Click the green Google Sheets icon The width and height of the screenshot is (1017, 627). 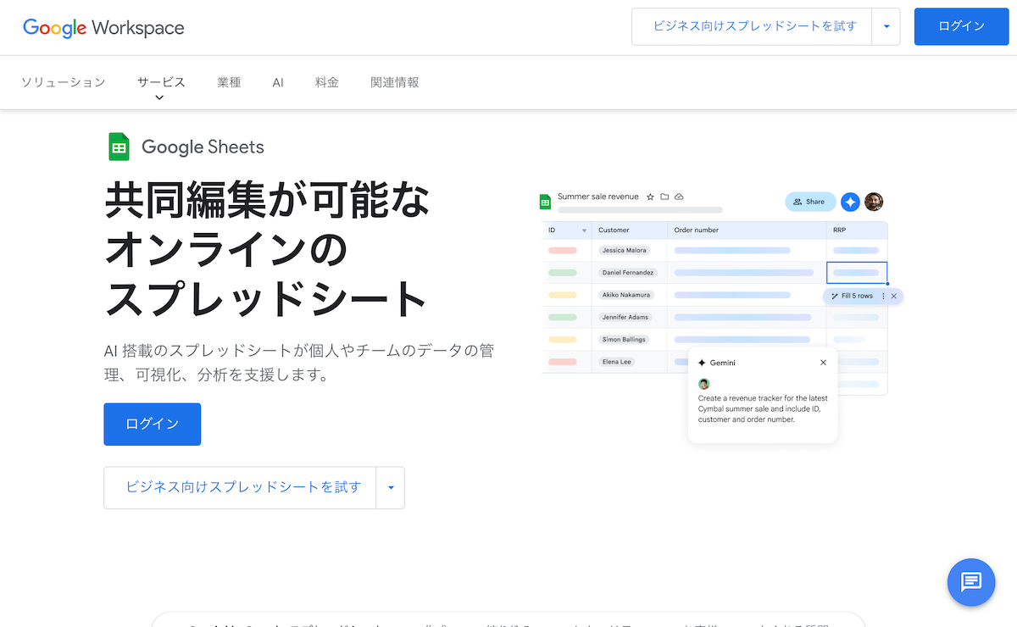[119, 147]
